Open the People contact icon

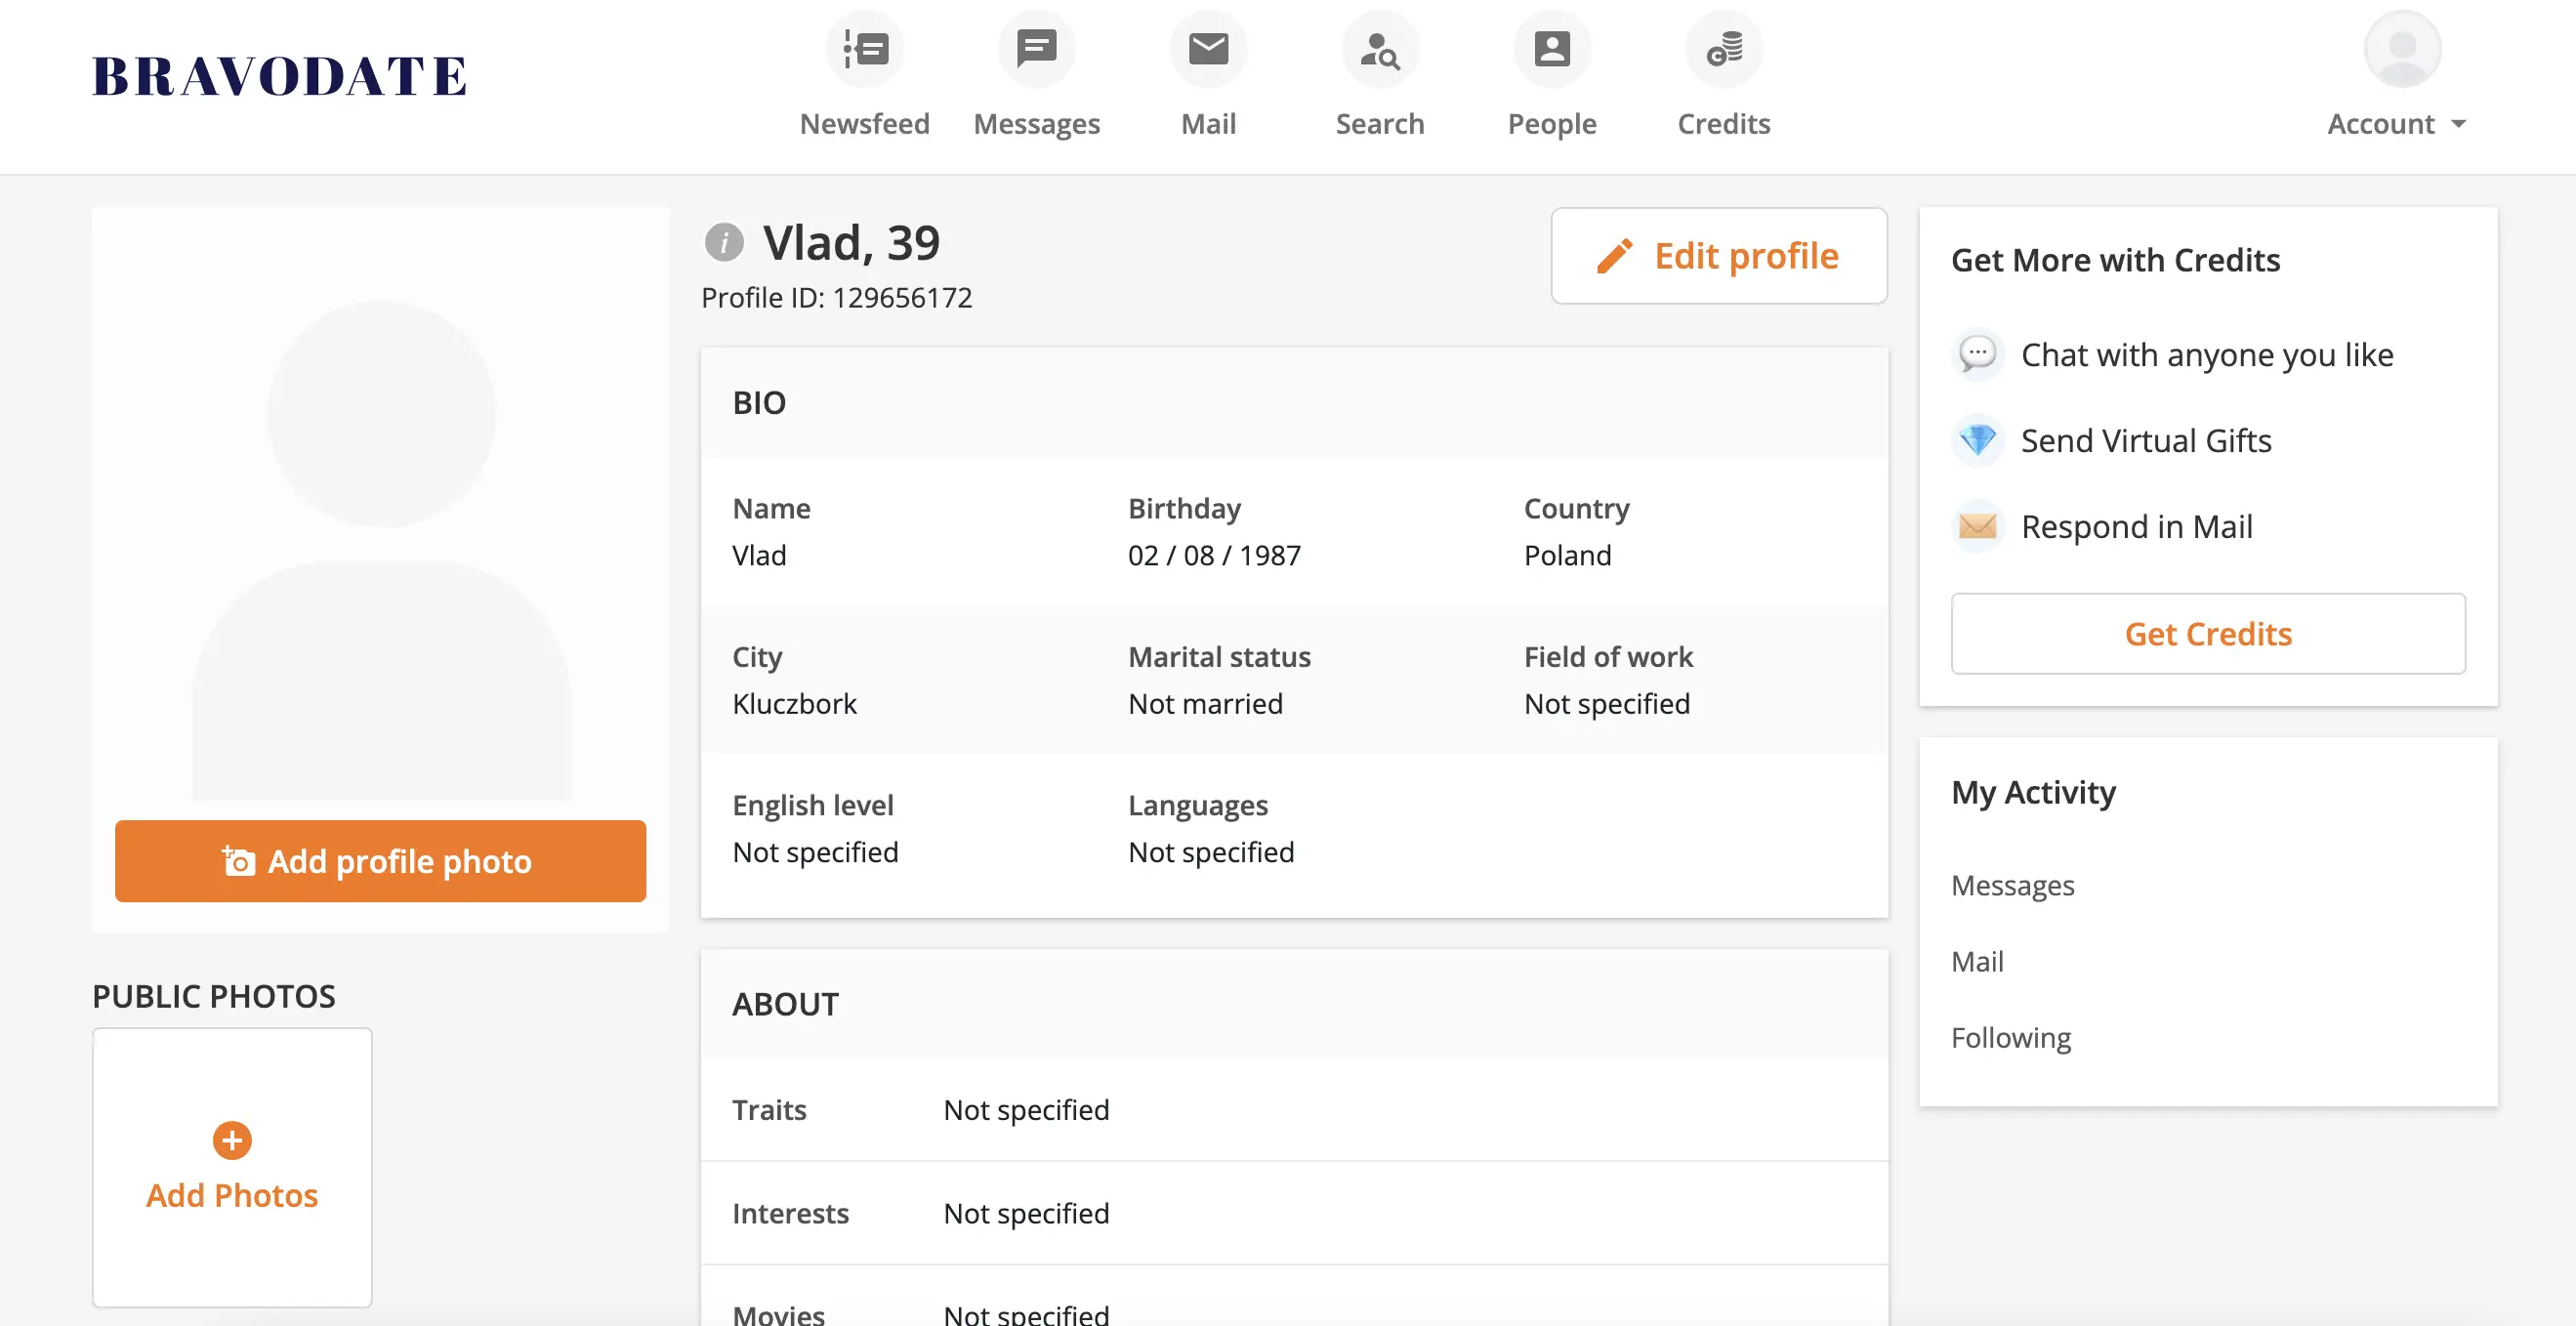1552,49
